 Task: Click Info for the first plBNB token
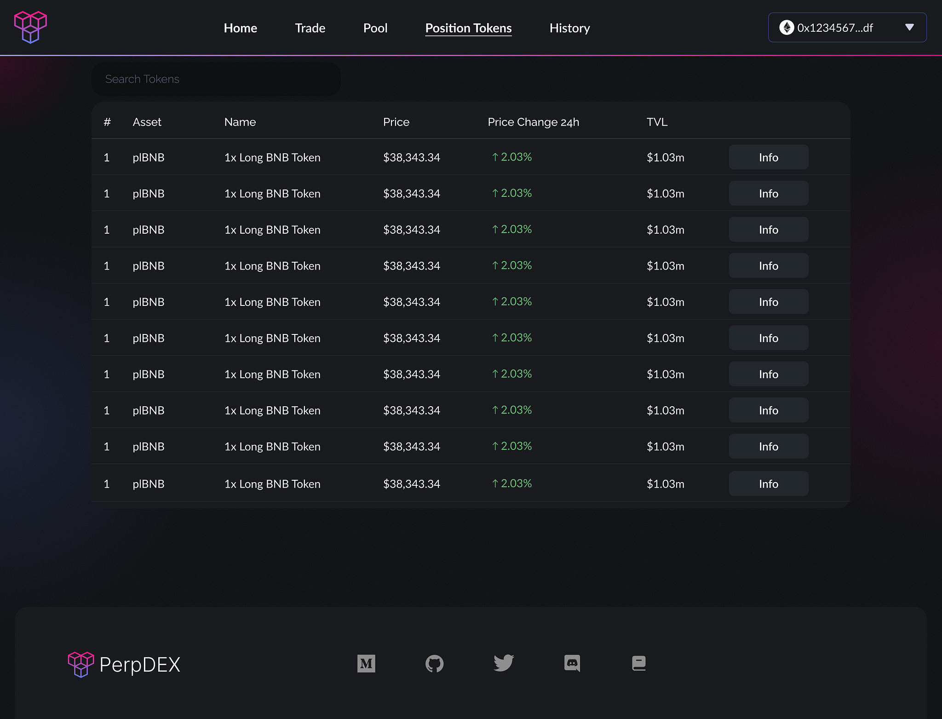tap(768, 157)
